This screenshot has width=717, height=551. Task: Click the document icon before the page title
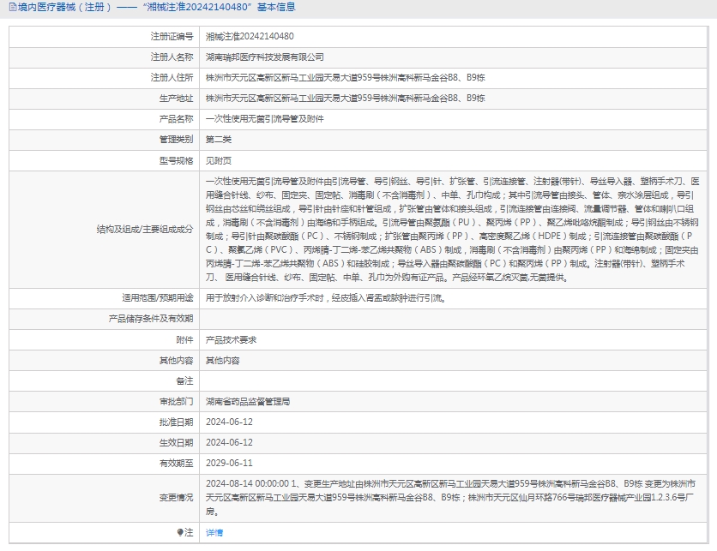12,8
